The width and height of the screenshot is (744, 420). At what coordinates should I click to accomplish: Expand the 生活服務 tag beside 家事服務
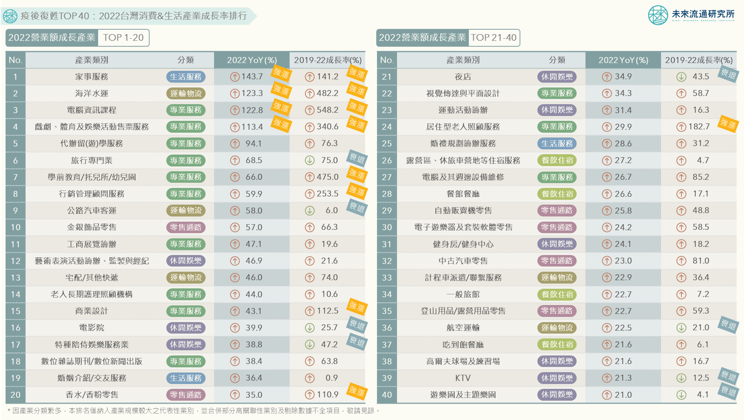[x=187, y=77]
